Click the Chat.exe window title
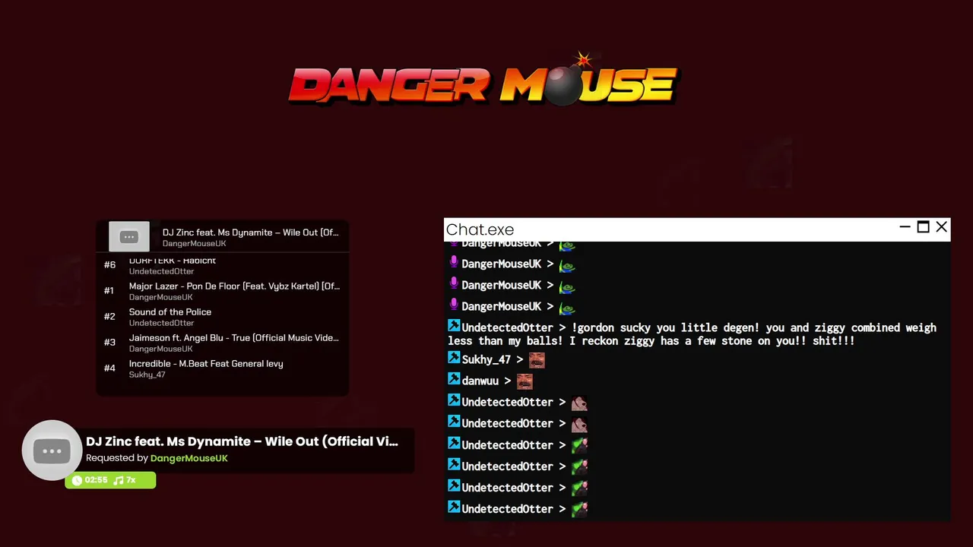The image size is (973, 547). tap(480, 229)
